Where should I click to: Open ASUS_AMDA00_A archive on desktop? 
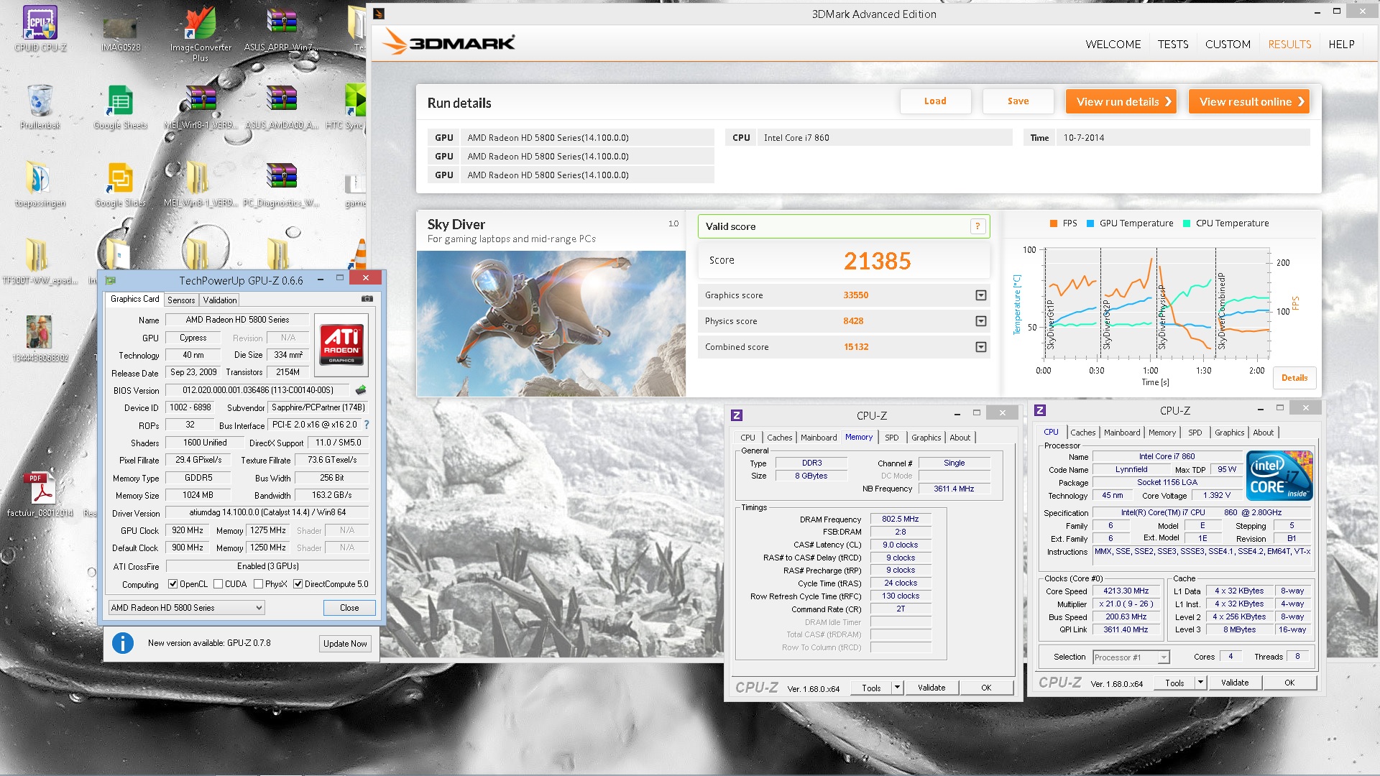[281, 106]
